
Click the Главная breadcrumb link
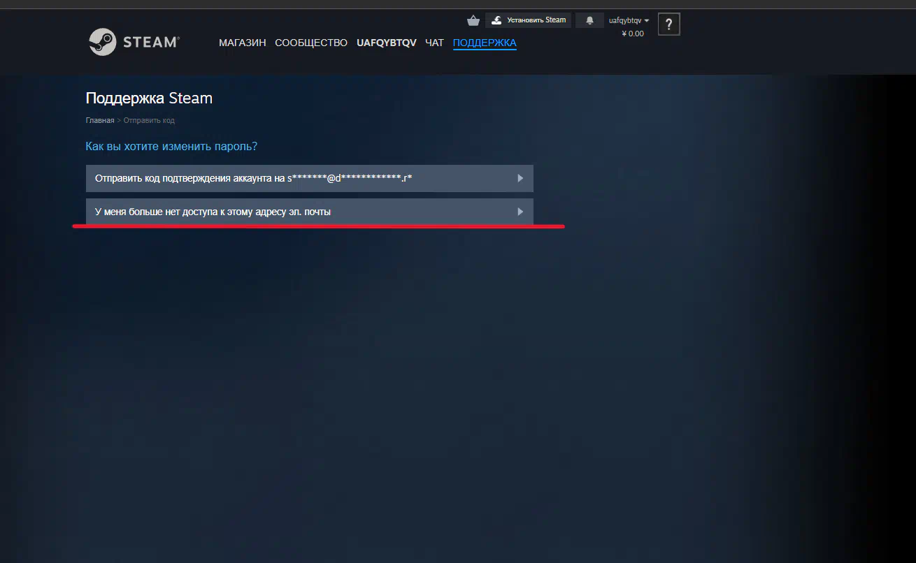pyautogui.click(x=99, y=120)
